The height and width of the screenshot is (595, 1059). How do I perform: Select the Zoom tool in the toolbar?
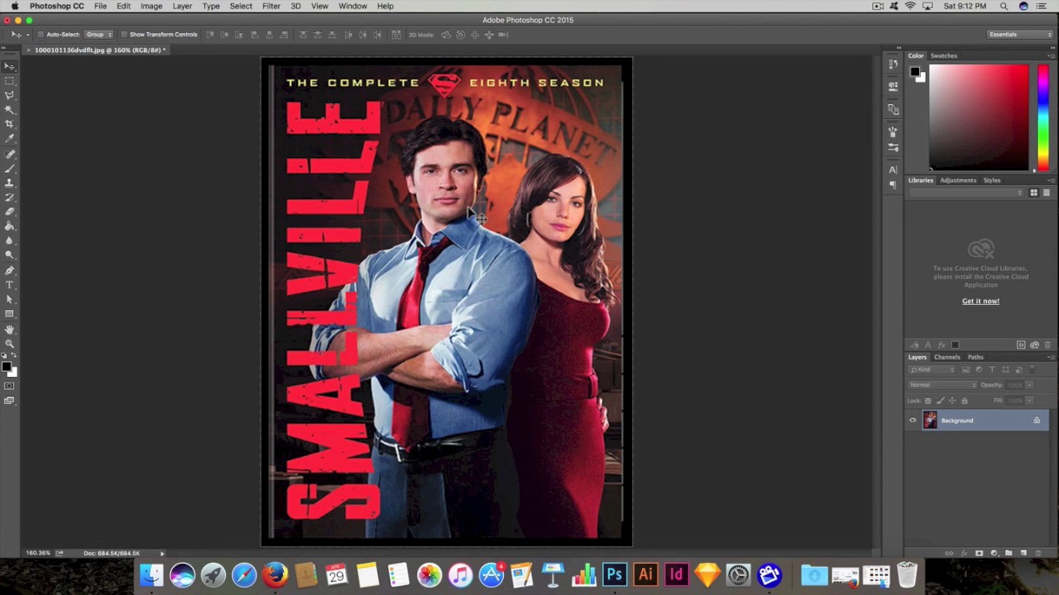tap(9, 344)
